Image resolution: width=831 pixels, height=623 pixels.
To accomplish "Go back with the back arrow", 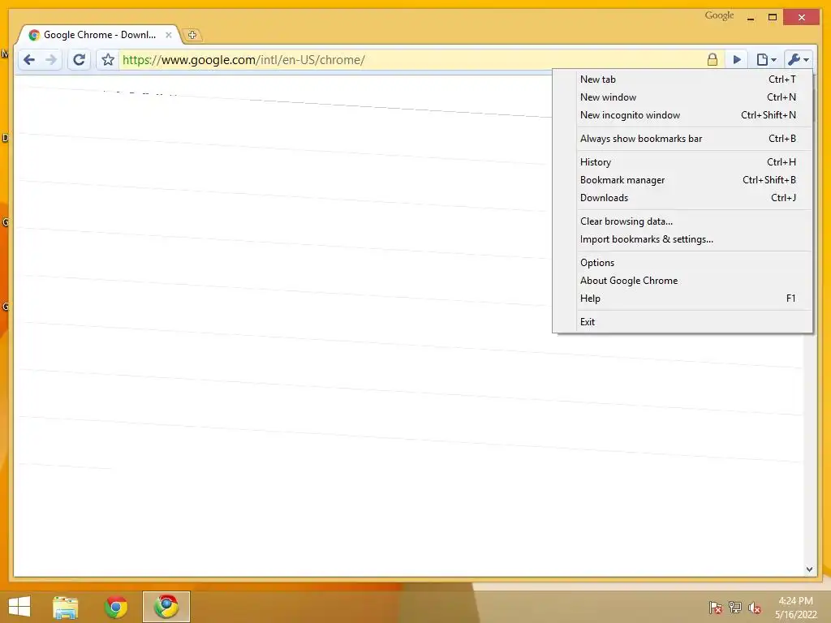I will click(30, 60).
